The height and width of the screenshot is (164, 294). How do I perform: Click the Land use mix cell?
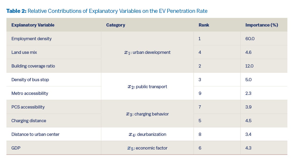point(24,52)
